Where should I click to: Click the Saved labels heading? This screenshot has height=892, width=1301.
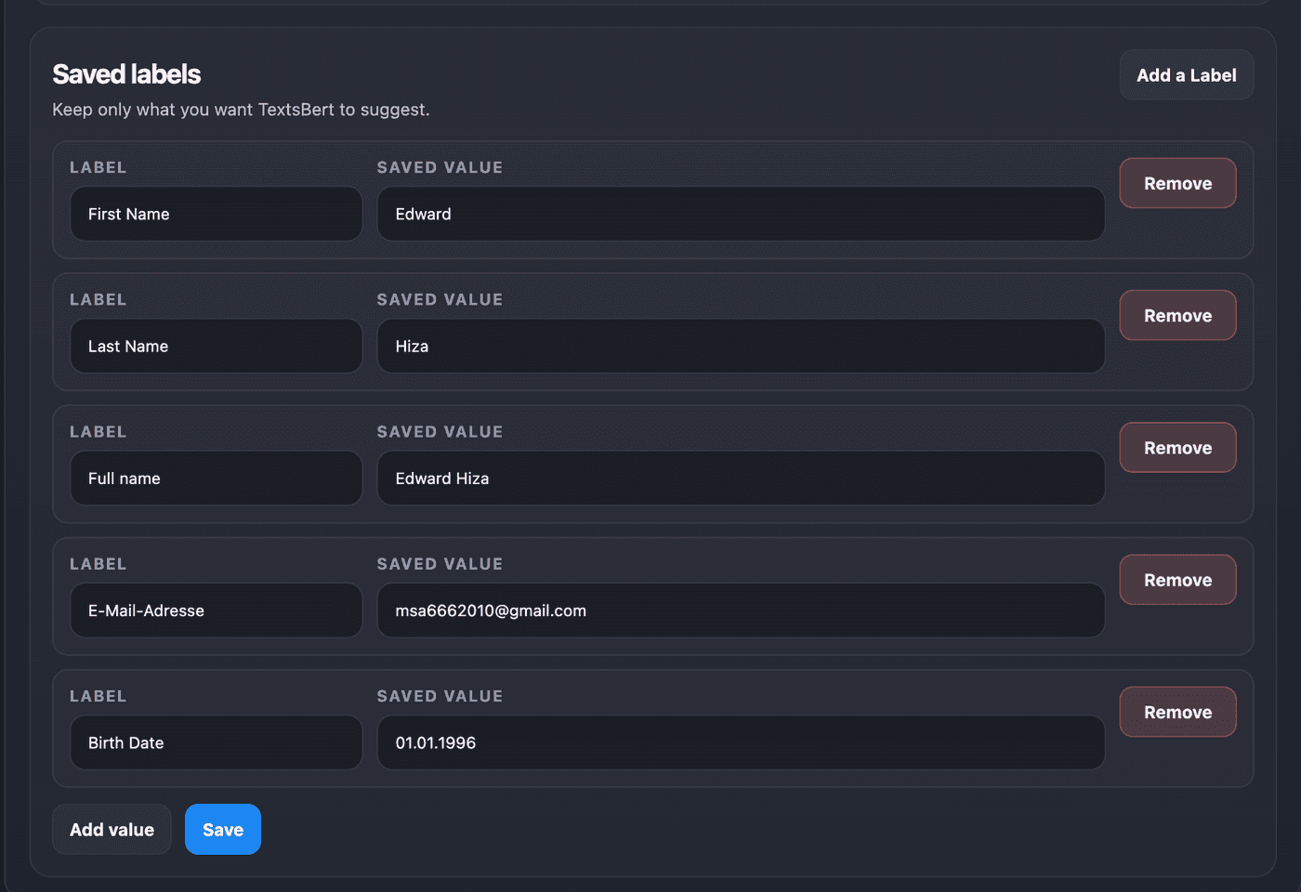pyautogui.click(x=126, y=74)
